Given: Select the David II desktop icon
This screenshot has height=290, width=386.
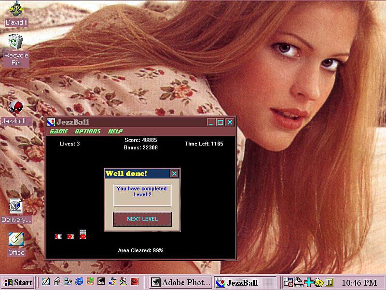Looking at the screenshot, I should point(16,14).
